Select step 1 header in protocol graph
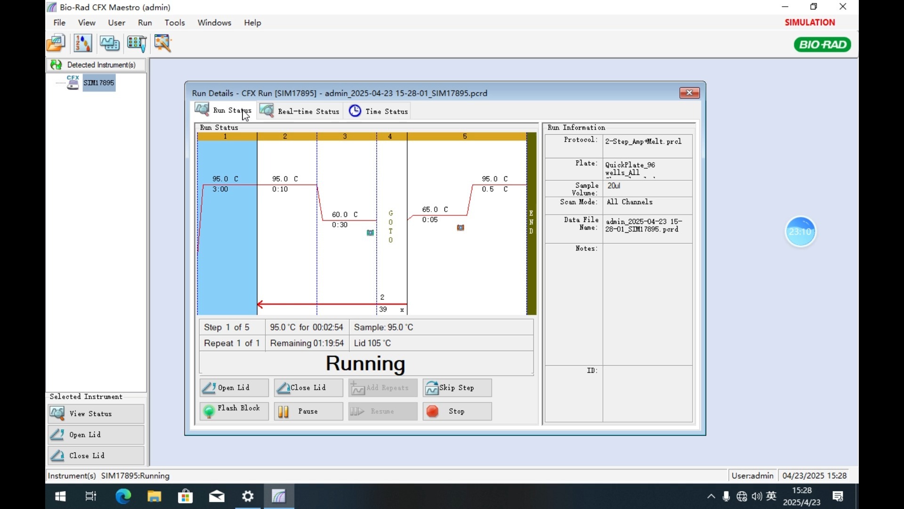904x509 pixels. (x=227, y=136)
